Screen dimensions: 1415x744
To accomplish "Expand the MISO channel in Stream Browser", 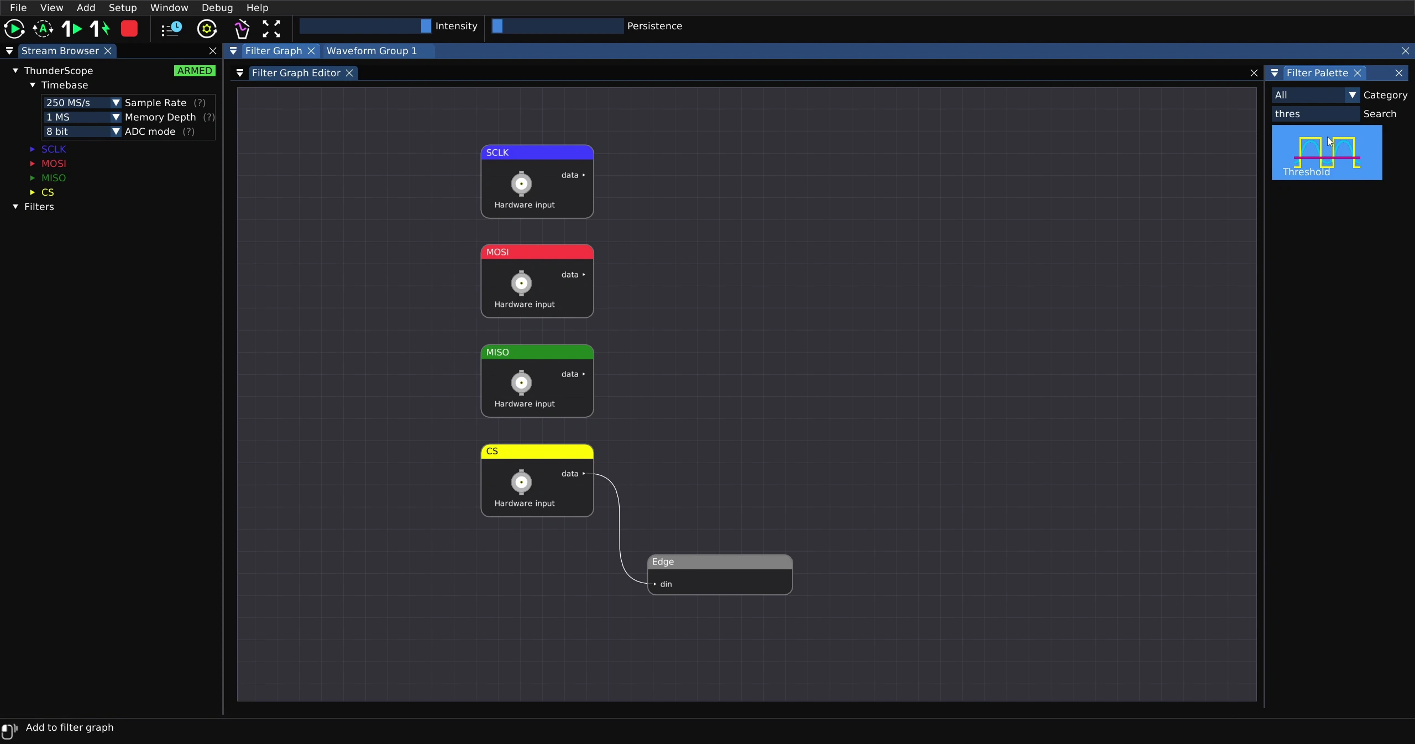I will (x=33, y=178).
